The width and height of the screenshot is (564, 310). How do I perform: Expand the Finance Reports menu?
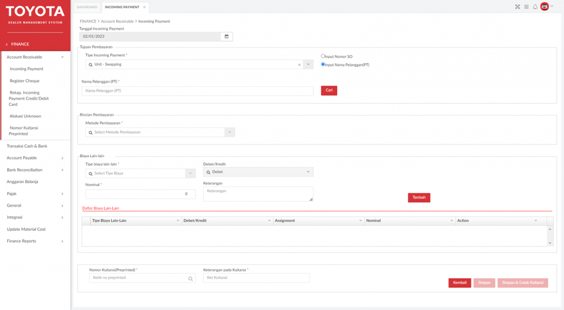(x=62, y=241)
